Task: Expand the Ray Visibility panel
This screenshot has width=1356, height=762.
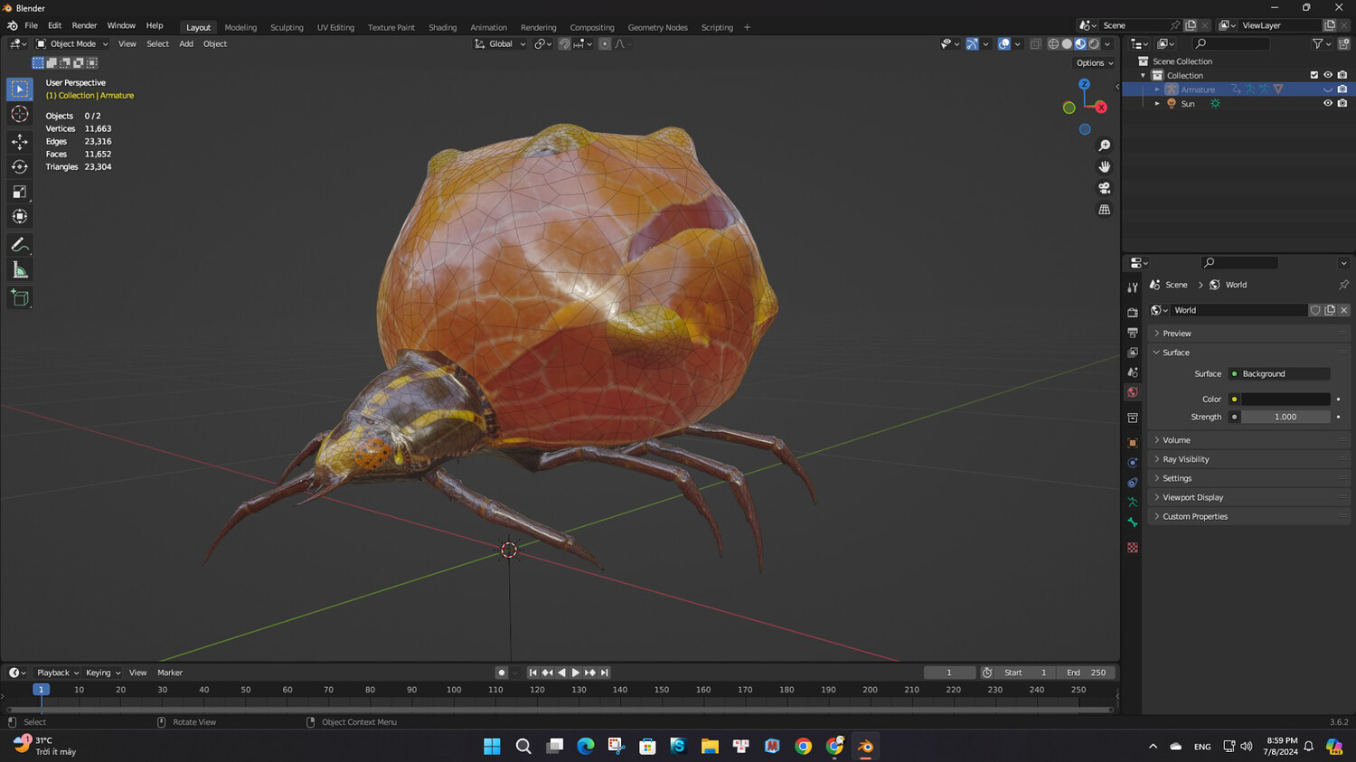Action: coord(1185,459)
